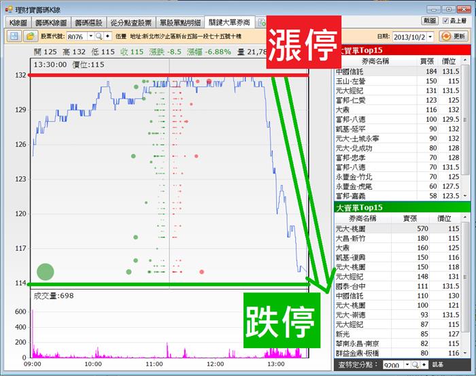
Task: Click the 價位 column header in sell list
Action: pyautogui.click(x=445, y=218)
